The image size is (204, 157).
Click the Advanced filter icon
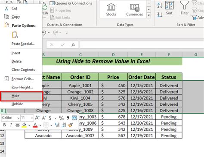(x=194, y=17)
